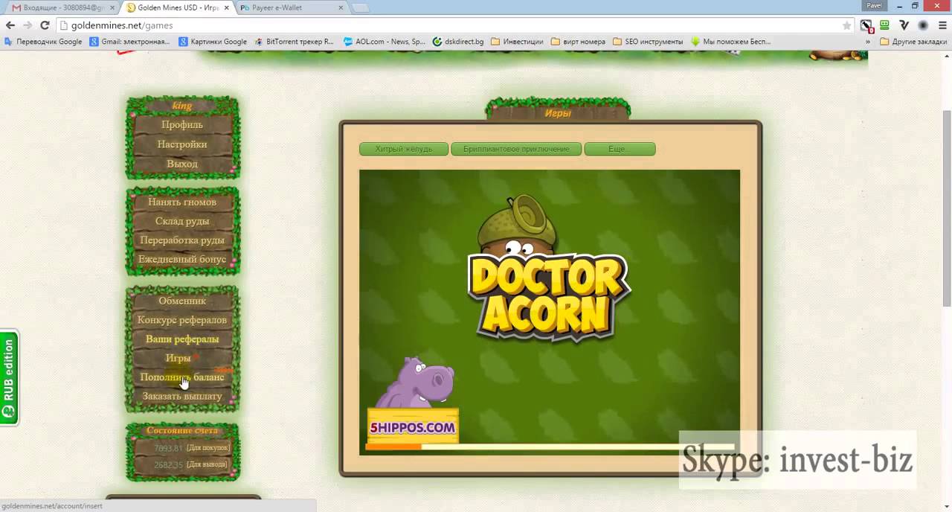Click the green extension icon in toolbar
This screenshot has width=952, height=512.
point(885,25)
